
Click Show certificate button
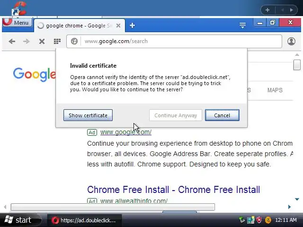(88, 115)
